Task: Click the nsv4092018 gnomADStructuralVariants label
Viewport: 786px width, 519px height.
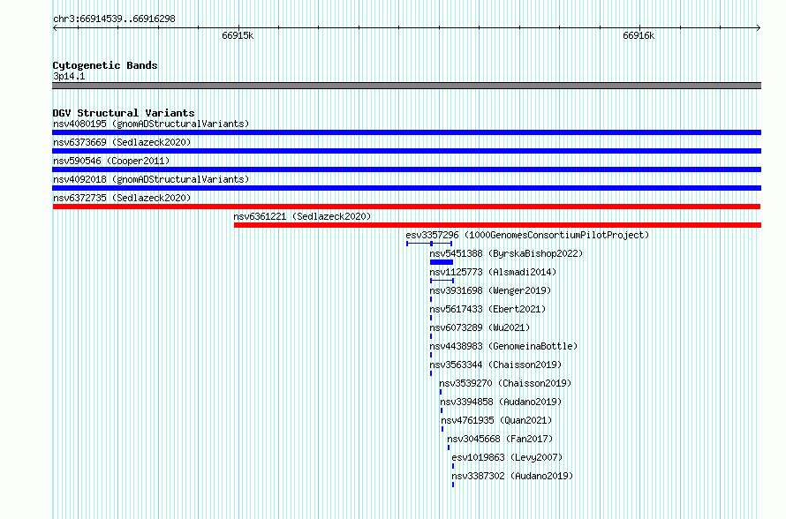Action: (x=151, y=179)
